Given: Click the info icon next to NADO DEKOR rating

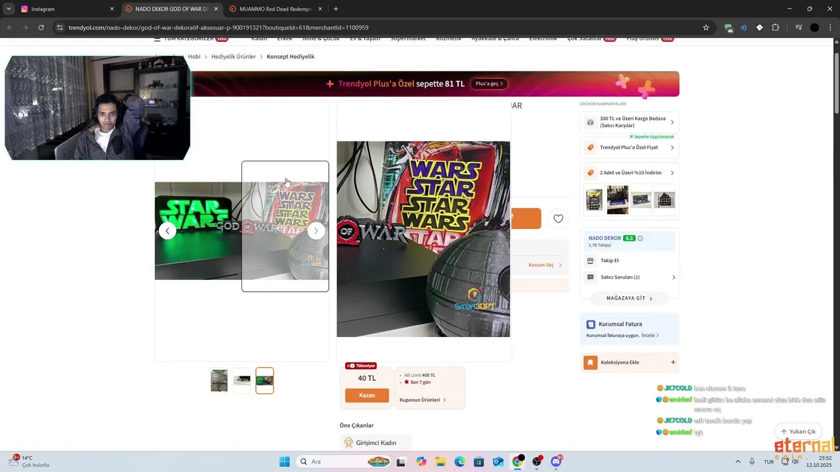Looking at the screenshot, I should [x=640, y=238].
